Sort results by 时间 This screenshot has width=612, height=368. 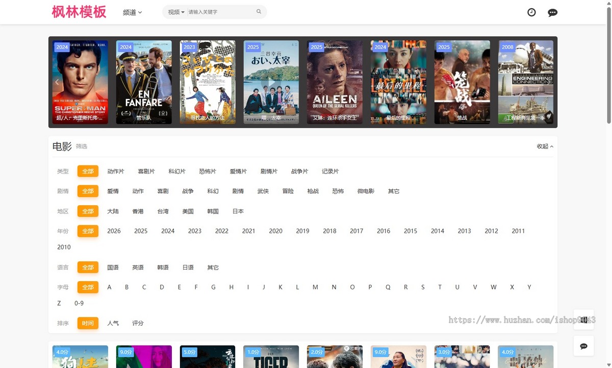click(x=88, y=323)
